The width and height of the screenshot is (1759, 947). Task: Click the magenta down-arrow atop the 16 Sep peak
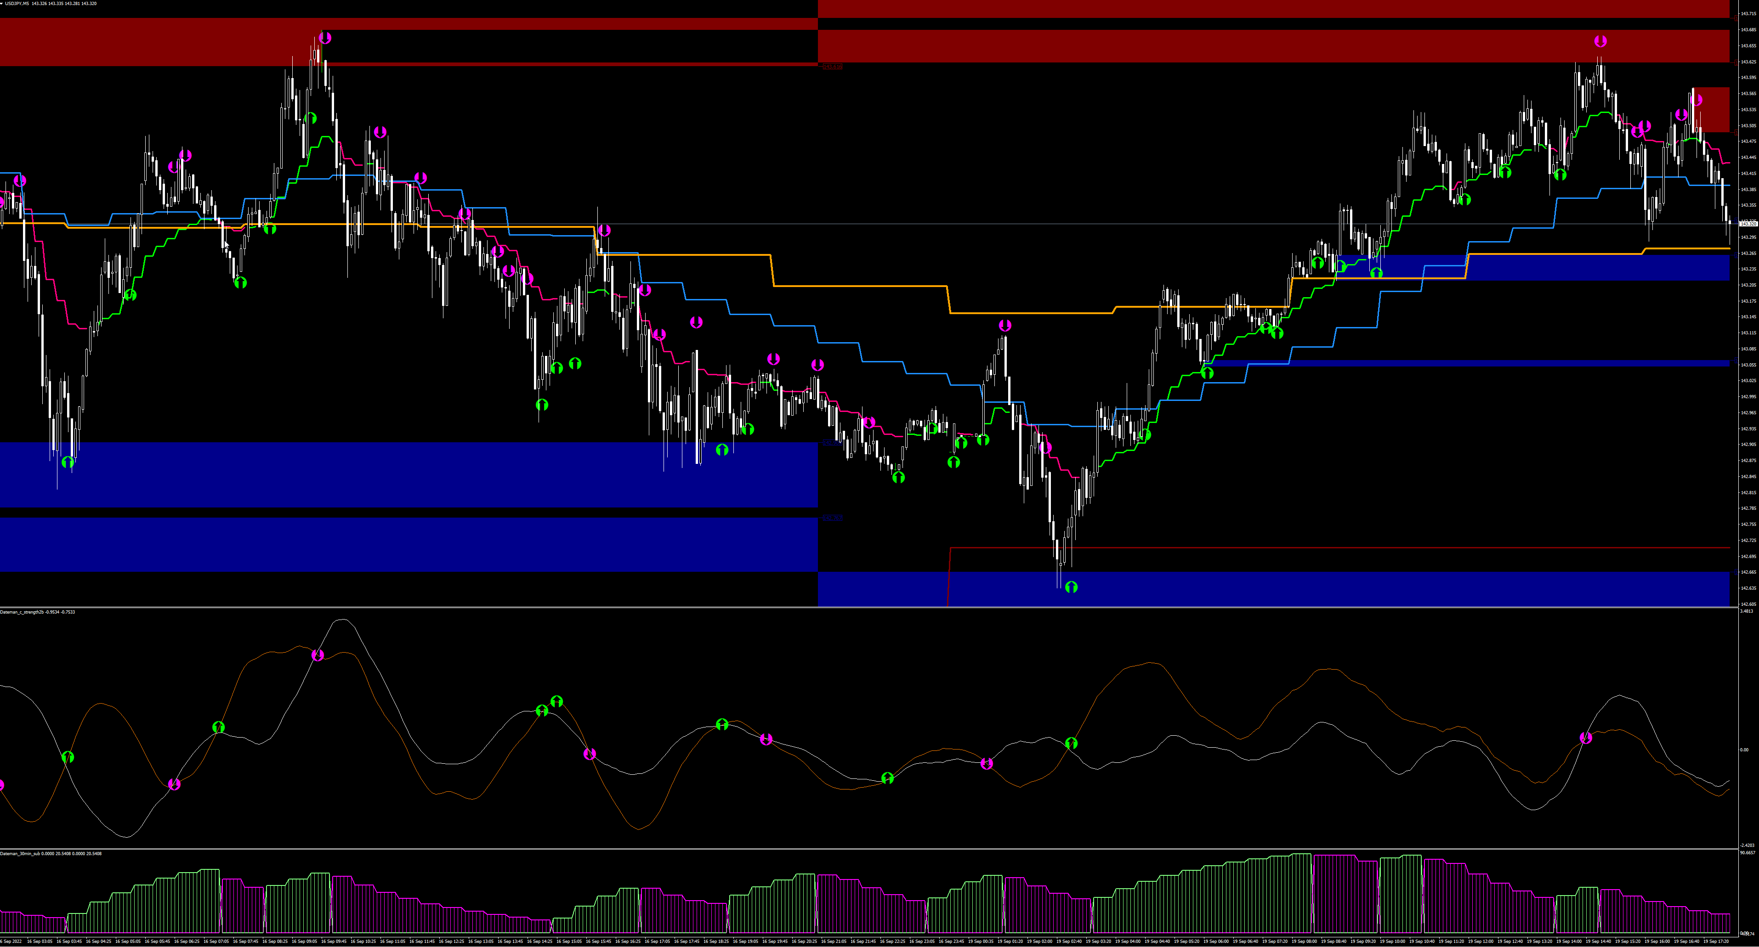[x=325, y=38]
